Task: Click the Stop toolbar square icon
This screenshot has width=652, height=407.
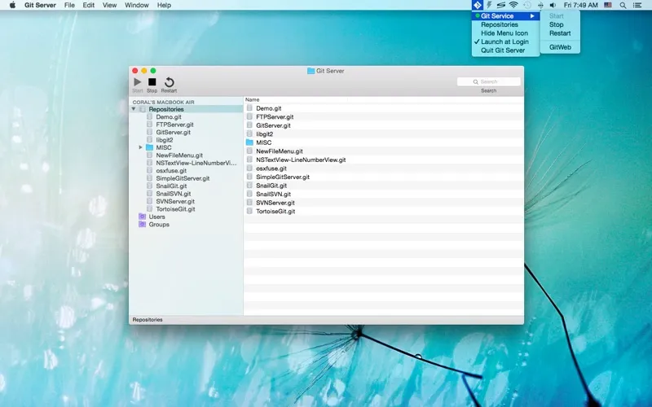Action: 152,82
